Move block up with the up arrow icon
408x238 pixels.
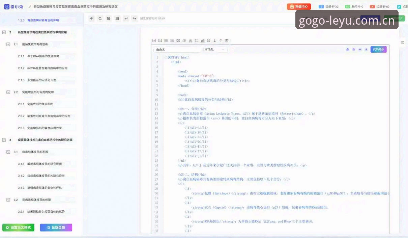221,41
